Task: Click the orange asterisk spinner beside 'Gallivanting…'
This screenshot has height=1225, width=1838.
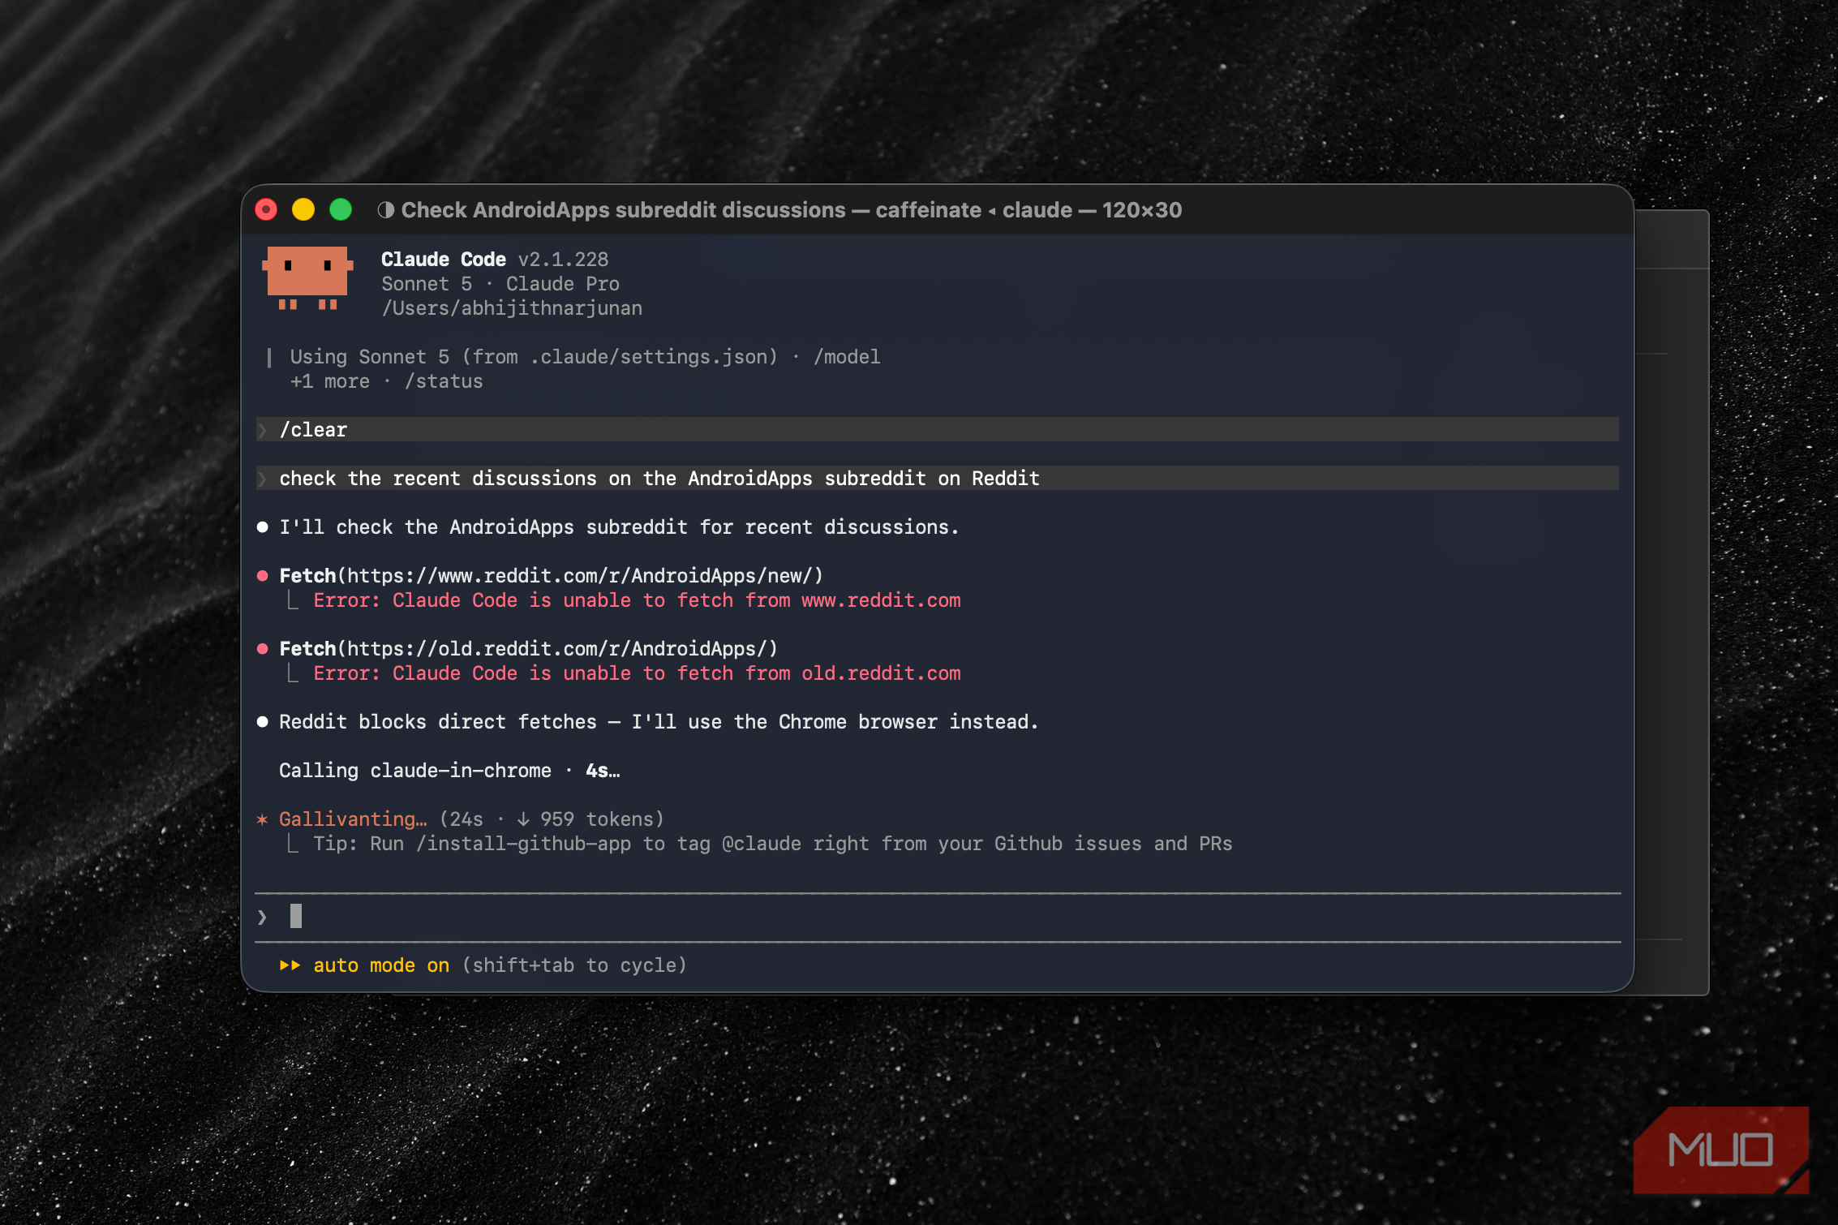Action: click(262, 819)
